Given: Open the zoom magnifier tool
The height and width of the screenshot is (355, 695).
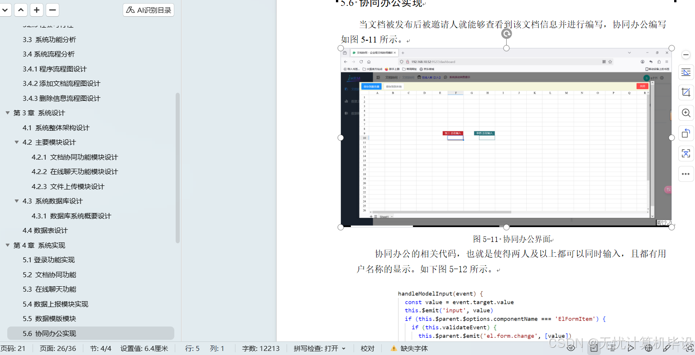Looking at the screenshot, I should pos(685,113).
